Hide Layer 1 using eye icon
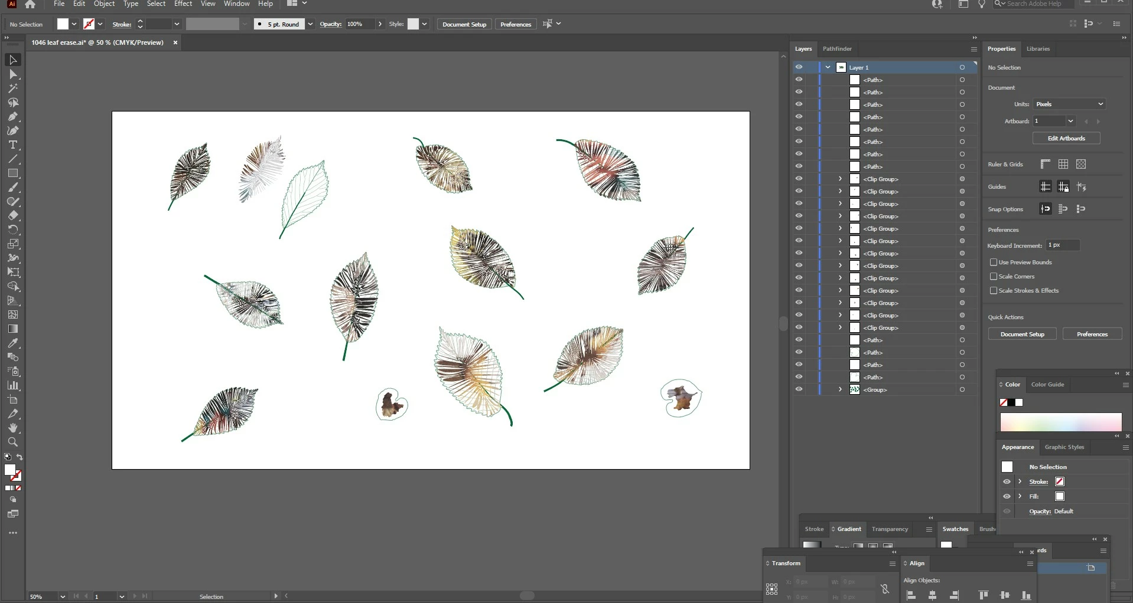The width and height of the screenshot is (1133, 603). 799,67
